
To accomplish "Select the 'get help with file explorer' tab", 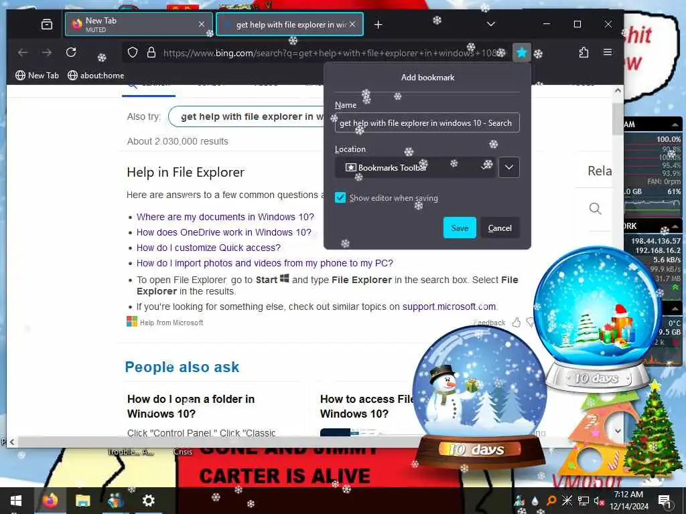I will click(289, 25).
